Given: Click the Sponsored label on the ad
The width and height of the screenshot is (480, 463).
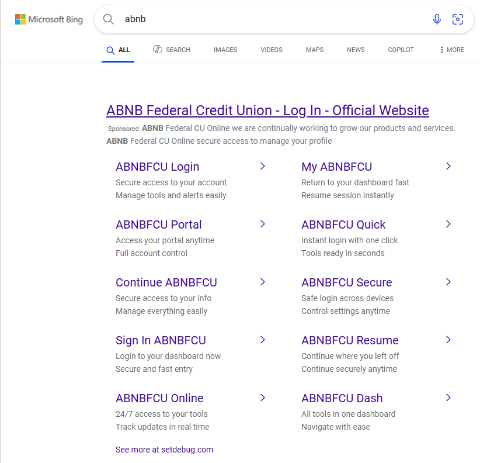Looking at the screenshot, I should coord(123,129).
